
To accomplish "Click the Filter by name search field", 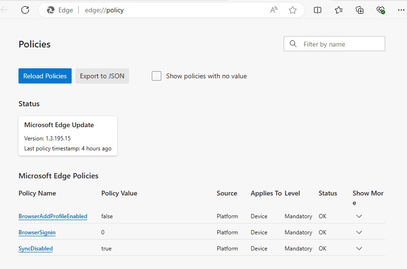I will [x=334, y=44].
